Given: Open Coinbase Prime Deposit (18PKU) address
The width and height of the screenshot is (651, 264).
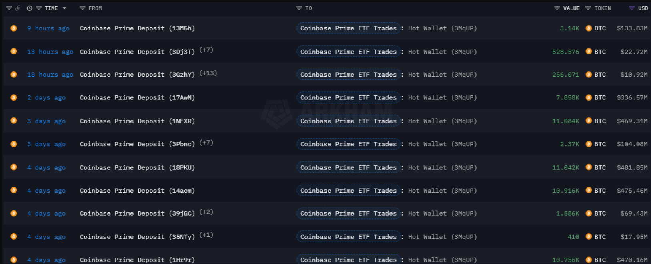Looking at the screenshot, I should (x=137, y=167).
